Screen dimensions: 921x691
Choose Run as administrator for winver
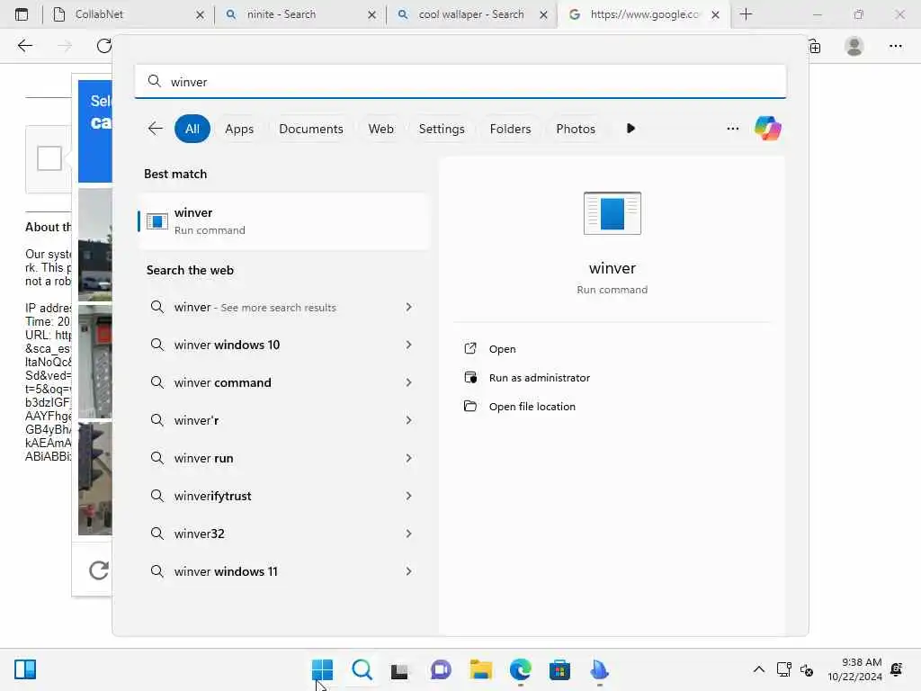click(540, 377)
